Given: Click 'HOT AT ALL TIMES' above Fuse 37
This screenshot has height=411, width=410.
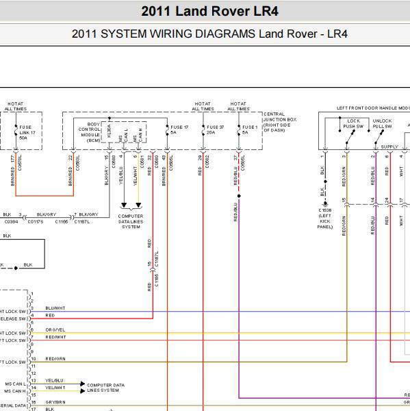Looking at the screenshot, I should click(203, 106).
